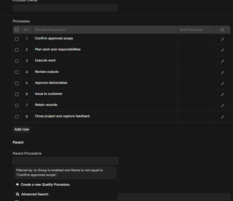Click the Process Owner input field
The width and height of the screenshot is (233, 201).
click(65, 8)
